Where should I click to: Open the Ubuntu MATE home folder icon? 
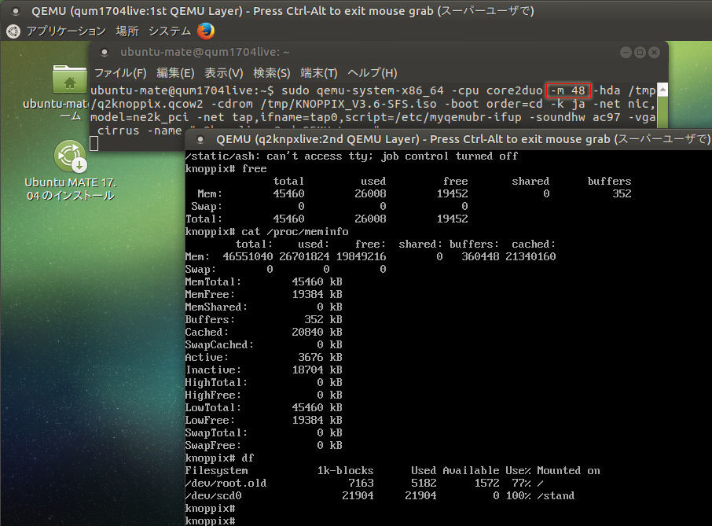click(x=69, y=79)
